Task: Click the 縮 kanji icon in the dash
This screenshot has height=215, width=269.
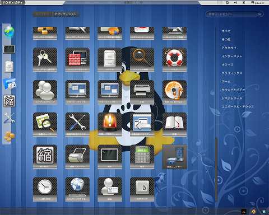Action: coord(9,101)
